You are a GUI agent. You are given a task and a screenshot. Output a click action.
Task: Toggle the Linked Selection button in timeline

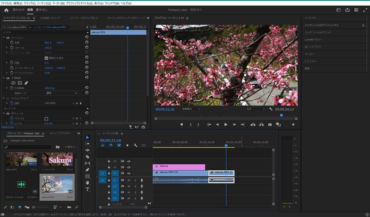(119, 145)
